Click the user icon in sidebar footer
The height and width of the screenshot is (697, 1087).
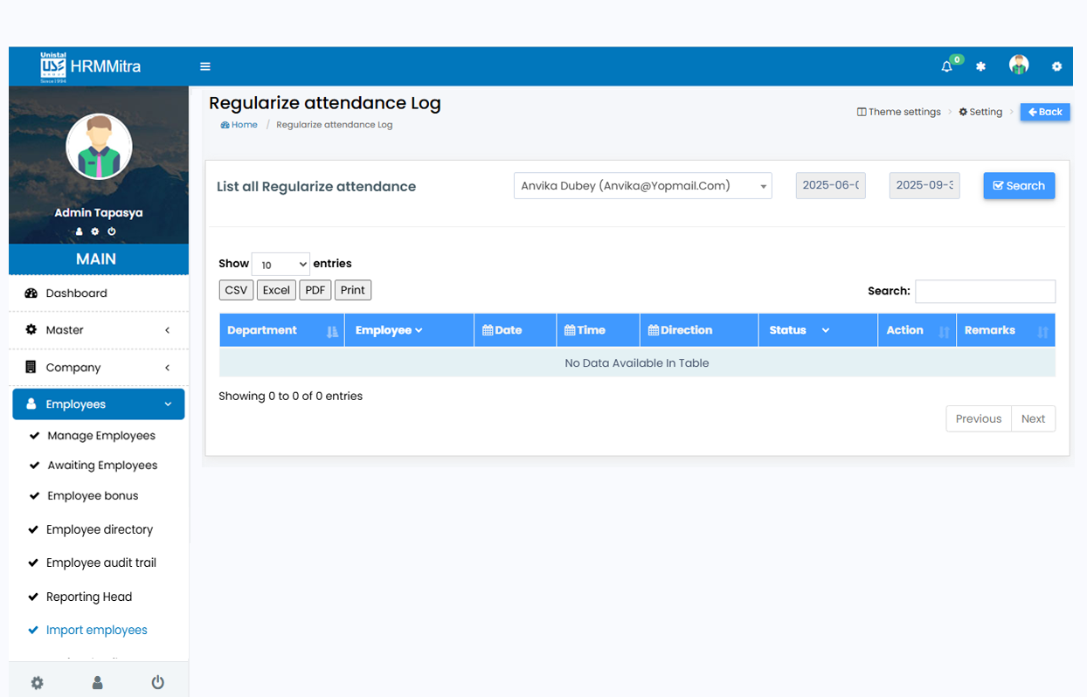98,683
